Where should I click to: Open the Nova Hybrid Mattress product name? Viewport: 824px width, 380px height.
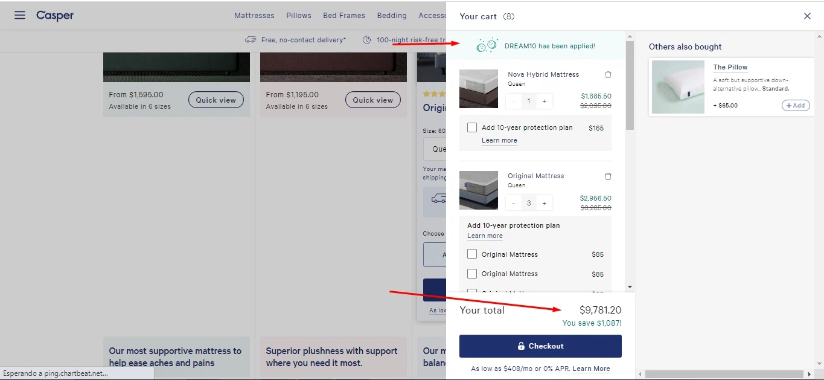click(543, 74)
